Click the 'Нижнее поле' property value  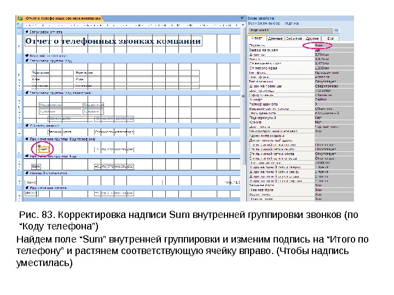click(x=334, y=190)
